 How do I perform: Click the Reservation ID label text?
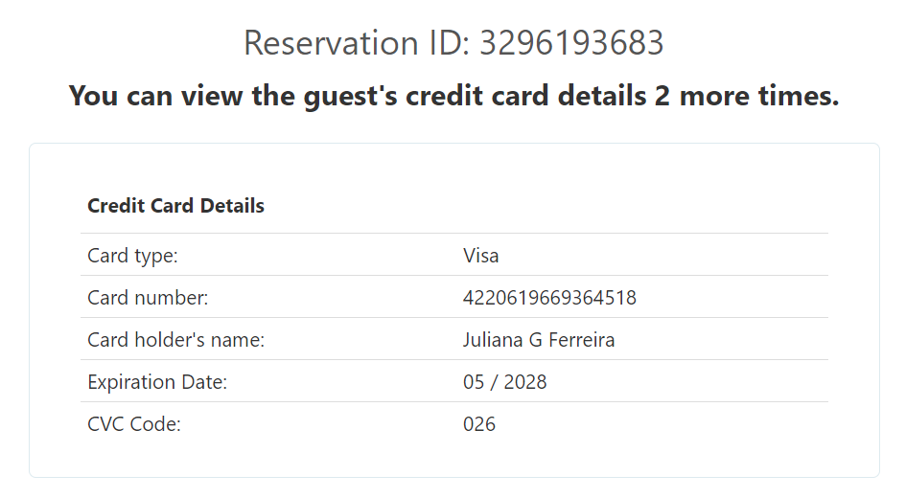click(357, 44)
